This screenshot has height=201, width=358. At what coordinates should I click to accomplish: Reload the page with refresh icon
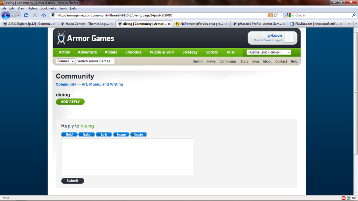[x=26, y=15]
